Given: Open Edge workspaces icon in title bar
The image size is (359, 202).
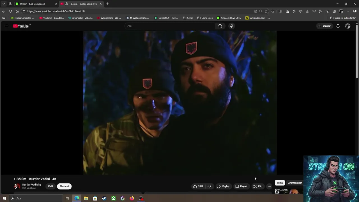Looking at the screenshot, I should pos(10,4).
